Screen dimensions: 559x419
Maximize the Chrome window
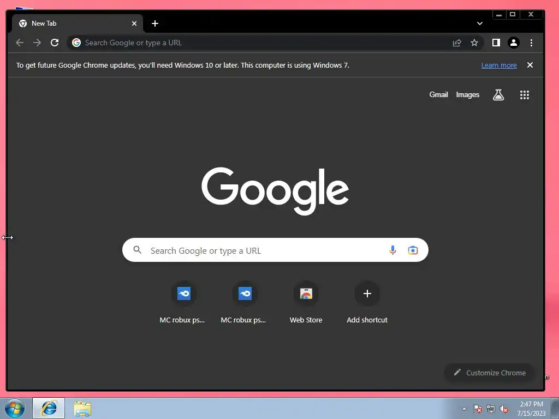[512, 14]
